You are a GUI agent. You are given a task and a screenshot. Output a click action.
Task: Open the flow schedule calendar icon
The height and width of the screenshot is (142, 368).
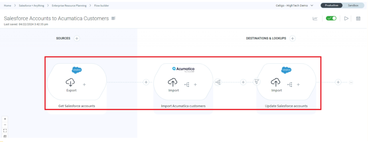pos(358,19)
